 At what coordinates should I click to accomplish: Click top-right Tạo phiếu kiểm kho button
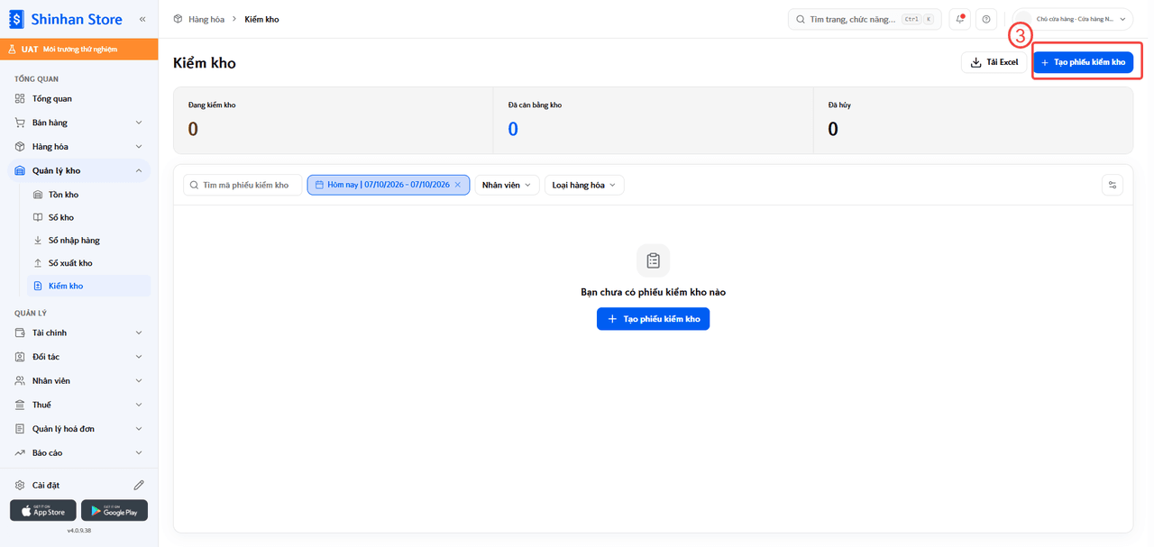1083,62
